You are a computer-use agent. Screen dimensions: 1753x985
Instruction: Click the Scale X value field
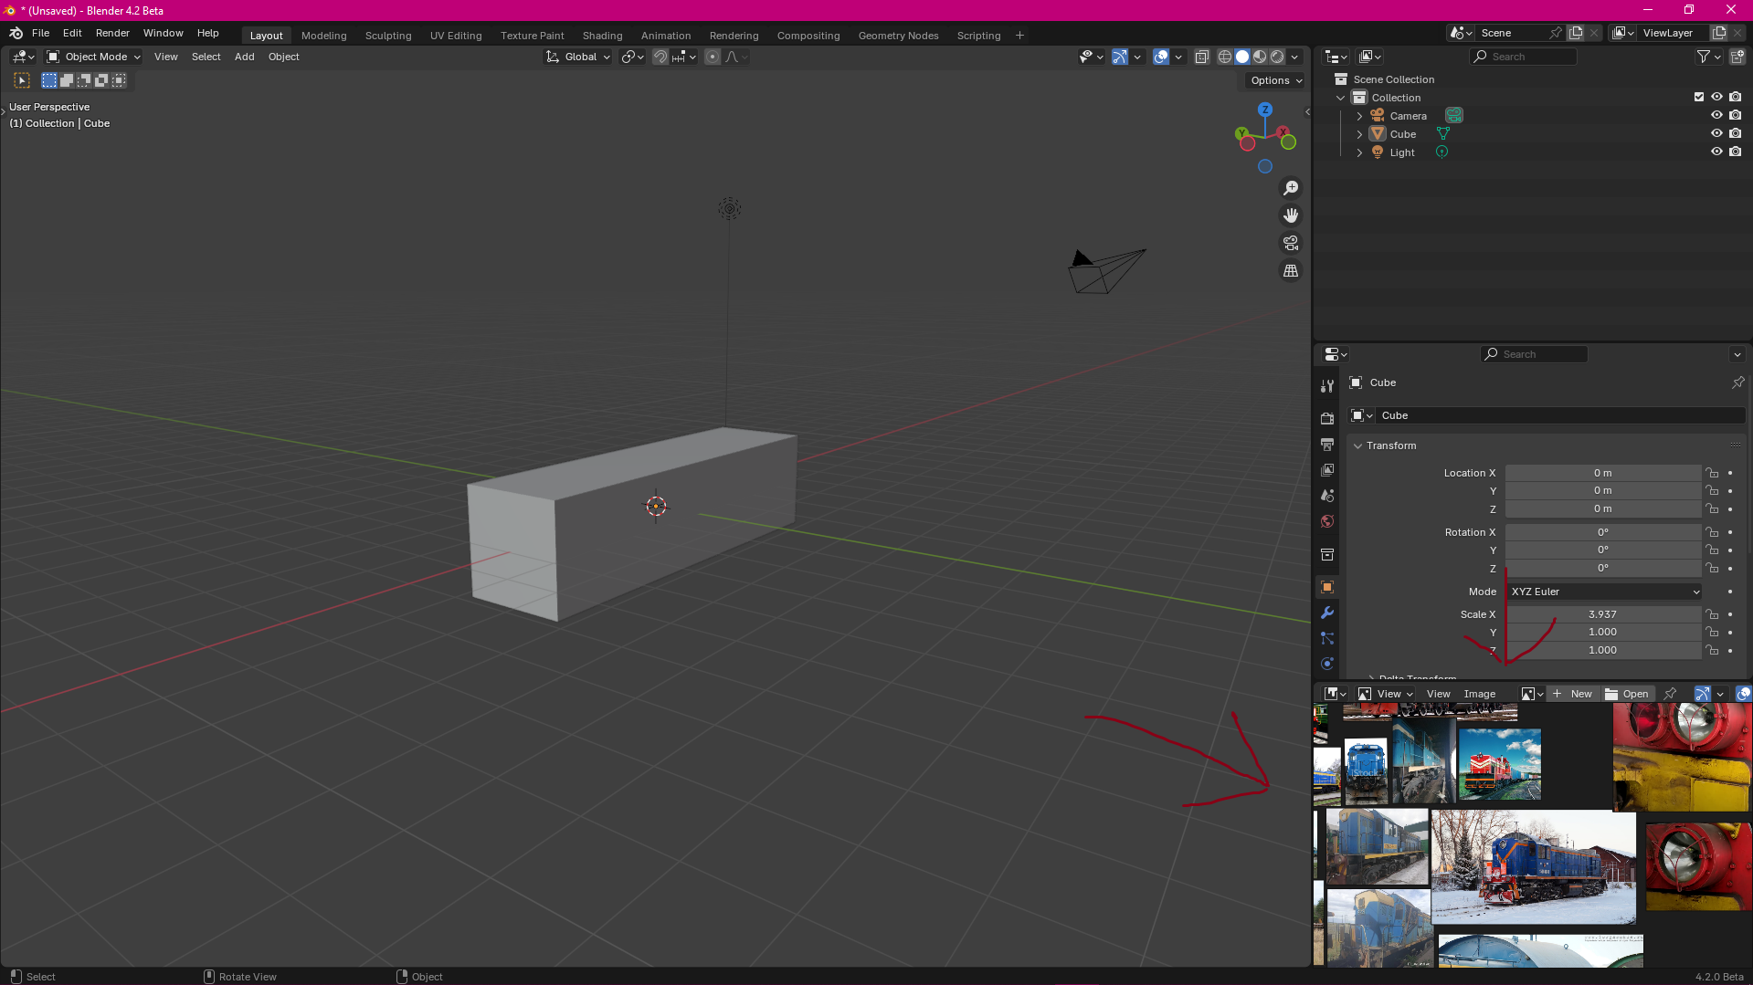(x=1603, y=614)
